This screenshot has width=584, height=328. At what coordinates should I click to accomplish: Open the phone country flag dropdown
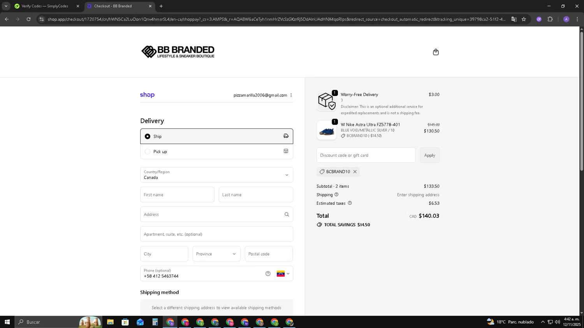283,274
